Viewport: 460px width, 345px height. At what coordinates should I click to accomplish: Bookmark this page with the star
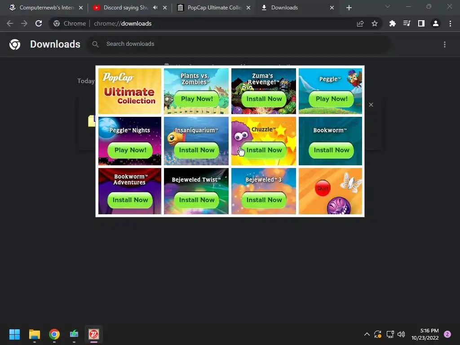[x=375, y=23]
